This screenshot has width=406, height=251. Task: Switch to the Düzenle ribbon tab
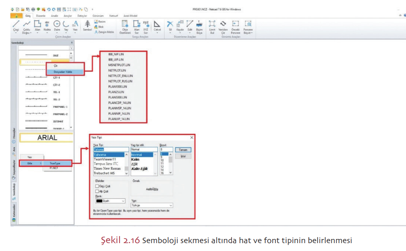tap(40, 15)
